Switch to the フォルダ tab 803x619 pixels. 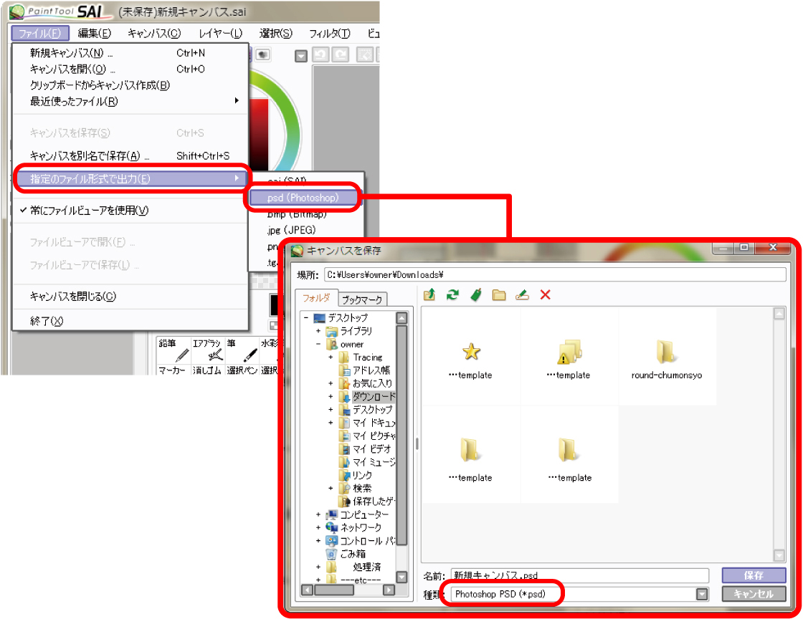[316, 298]
